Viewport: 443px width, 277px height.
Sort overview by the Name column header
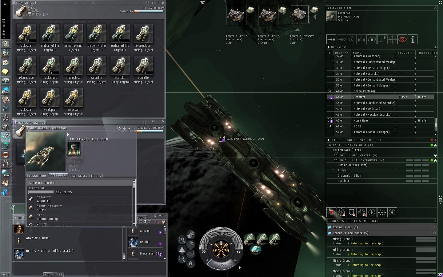pyautogui.click(x=373, y=53)
